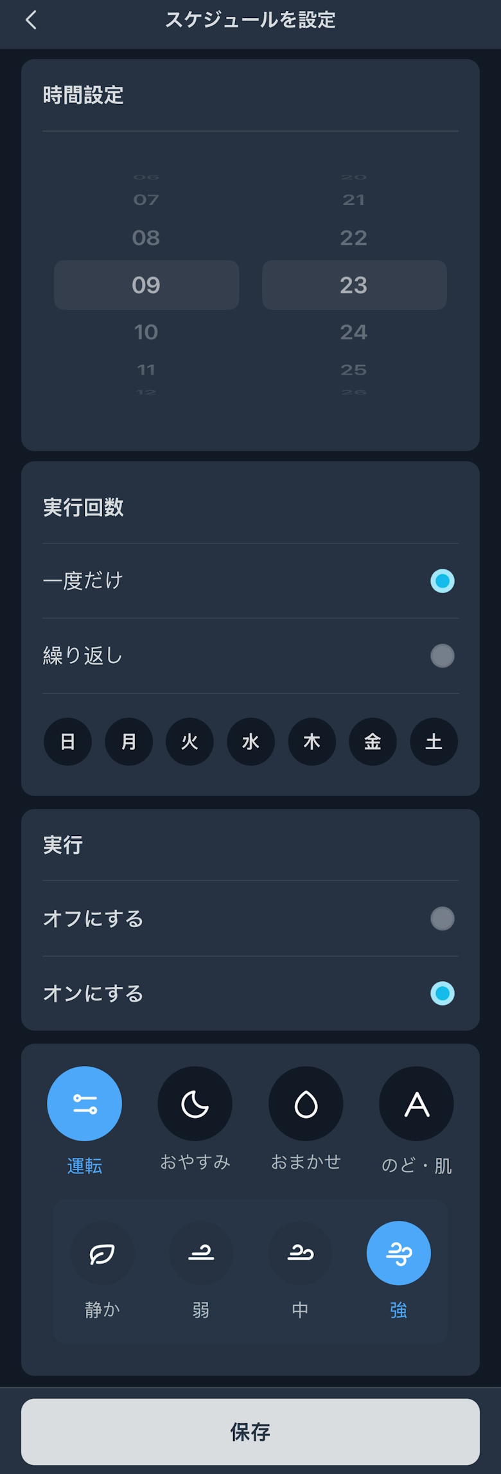Toggle the 土 day button

click(x=434, y=741)
